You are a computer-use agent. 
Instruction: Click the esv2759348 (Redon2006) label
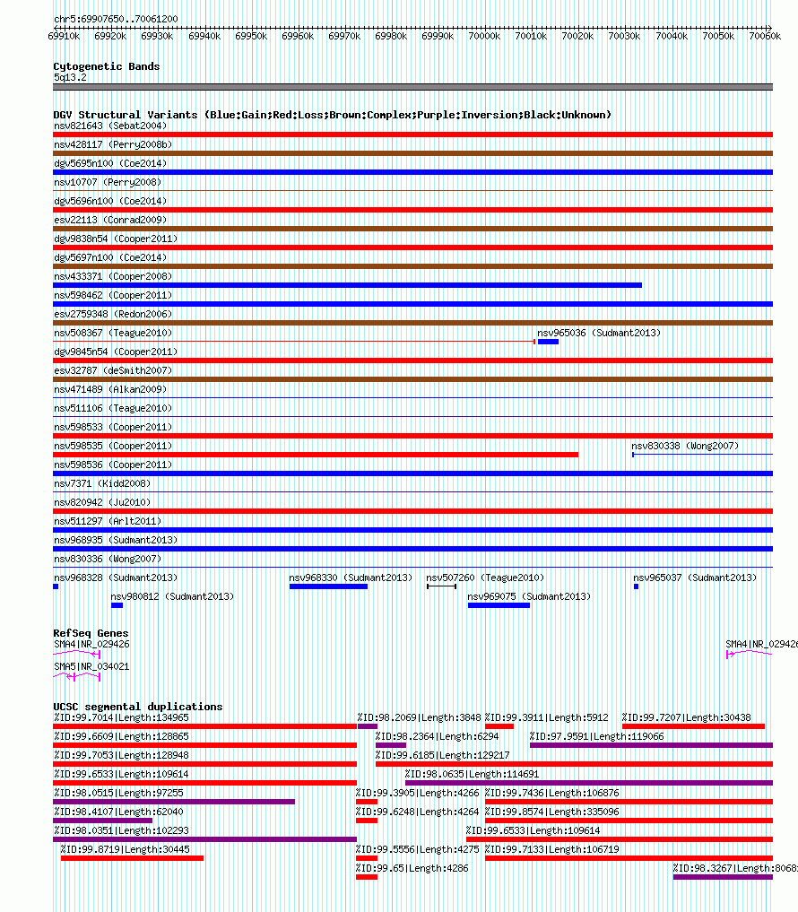click(x=113, y=314)
